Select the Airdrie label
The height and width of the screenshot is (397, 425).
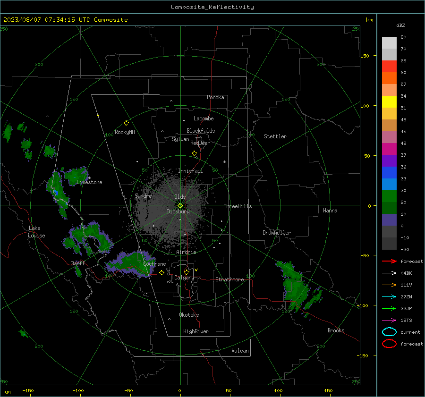click(x=186, y=252)
